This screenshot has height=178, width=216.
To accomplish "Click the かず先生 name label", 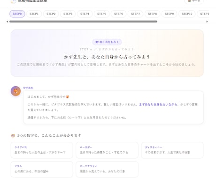I will point(28,88).
